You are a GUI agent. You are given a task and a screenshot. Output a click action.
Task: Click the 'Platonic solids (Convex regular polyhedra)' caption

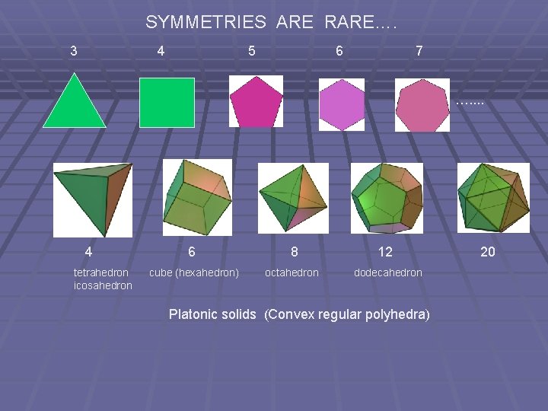299,314
